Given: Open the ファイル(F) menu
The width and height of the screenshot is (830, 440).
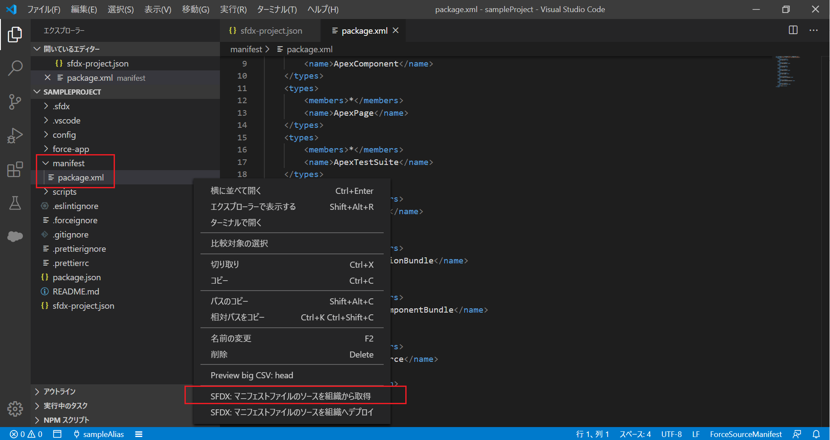Looking at the screenshot, I should [x=44, y=9].
